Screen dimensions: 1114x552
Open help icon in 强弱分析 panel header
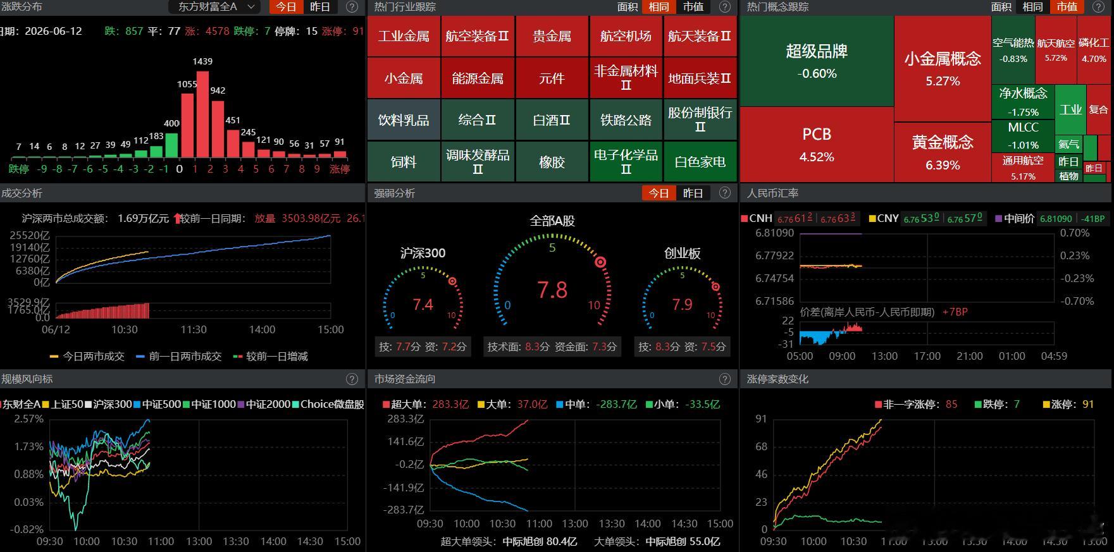[x=725, y=193]
